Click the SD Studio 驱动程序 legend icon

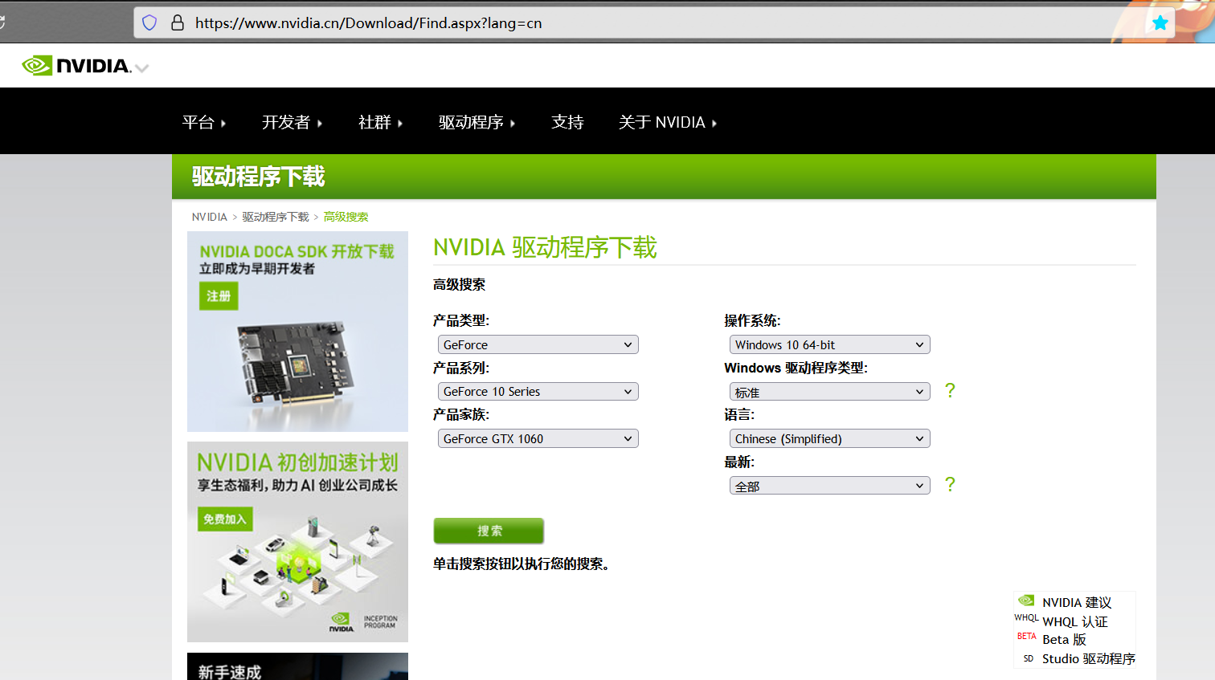click(1028, 658)
